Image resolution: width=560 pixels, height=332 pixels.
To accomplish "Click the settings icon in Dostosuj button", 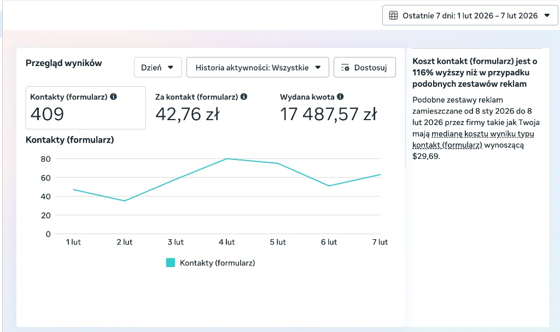I will 345,67.
